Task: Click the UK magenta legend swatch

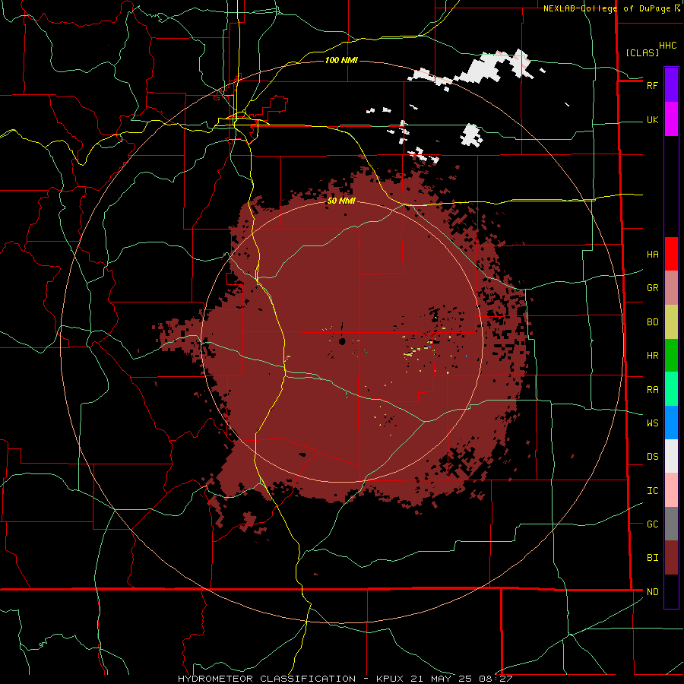Action: (671, 119)
